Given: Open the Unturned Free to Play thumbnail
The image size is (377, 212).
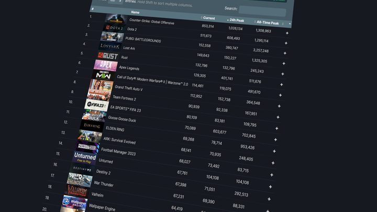Looking at the screenshot, I should [84, 158].
